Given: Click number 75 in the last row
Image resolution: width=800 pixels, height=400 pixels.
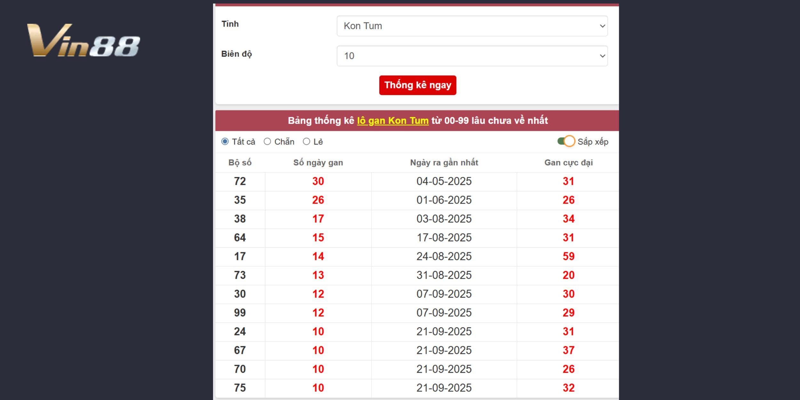Looking at the screenshot, I should tap(240, 388).
